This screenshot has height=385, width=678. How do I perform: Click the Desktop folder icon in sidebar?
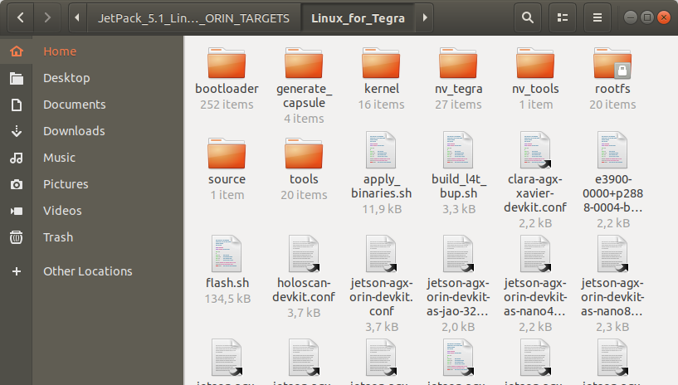pyautogui.click(x=17, y=78)
